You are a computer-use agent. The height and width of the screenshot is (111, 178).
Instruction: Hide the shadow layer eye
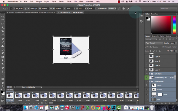coord(147,90)
